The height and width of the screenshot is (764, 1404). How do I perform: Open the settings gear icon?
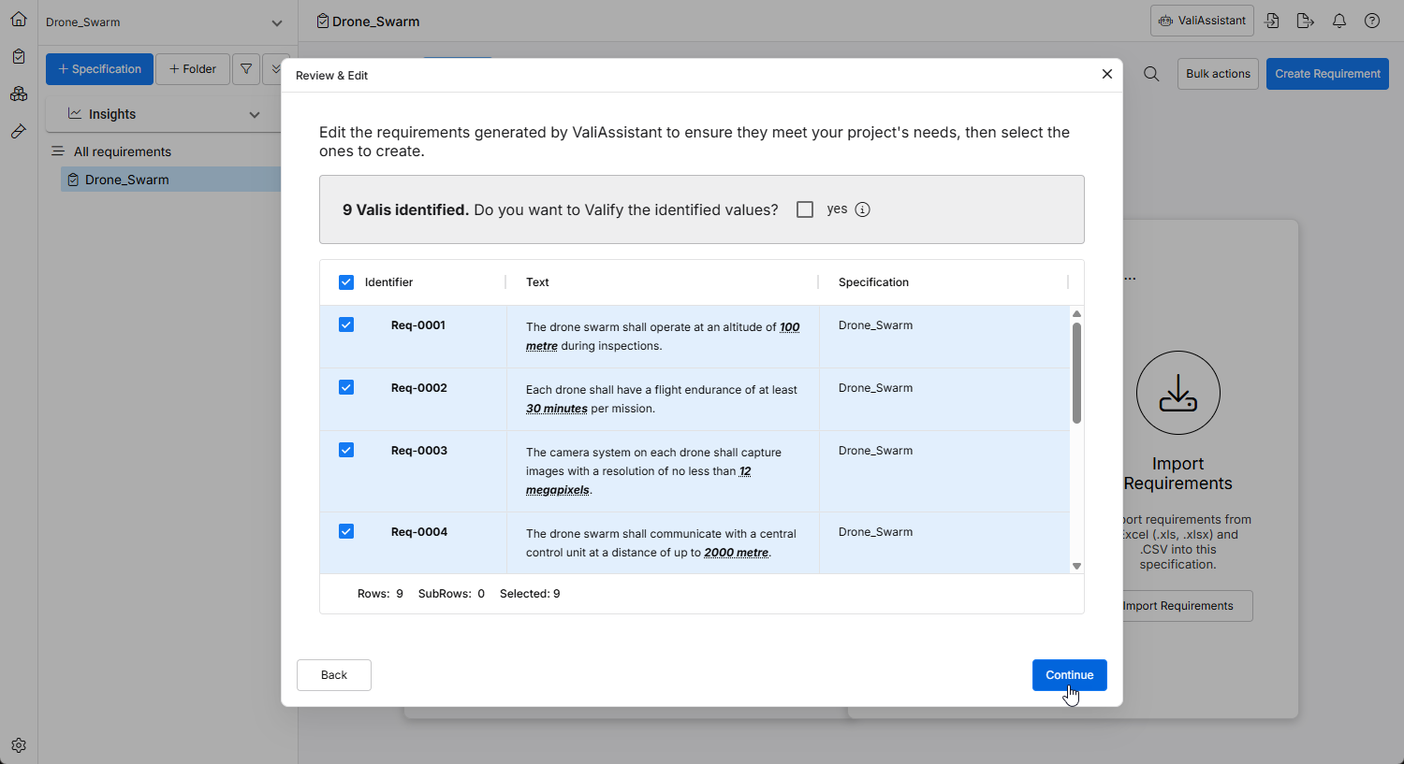[19, 745]
